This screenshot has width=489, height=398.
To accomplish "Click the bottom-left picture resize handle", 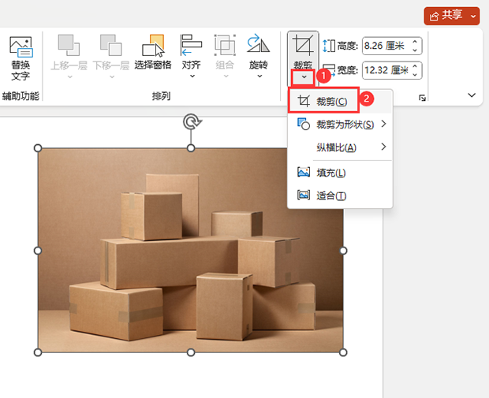I will (38, 352).
